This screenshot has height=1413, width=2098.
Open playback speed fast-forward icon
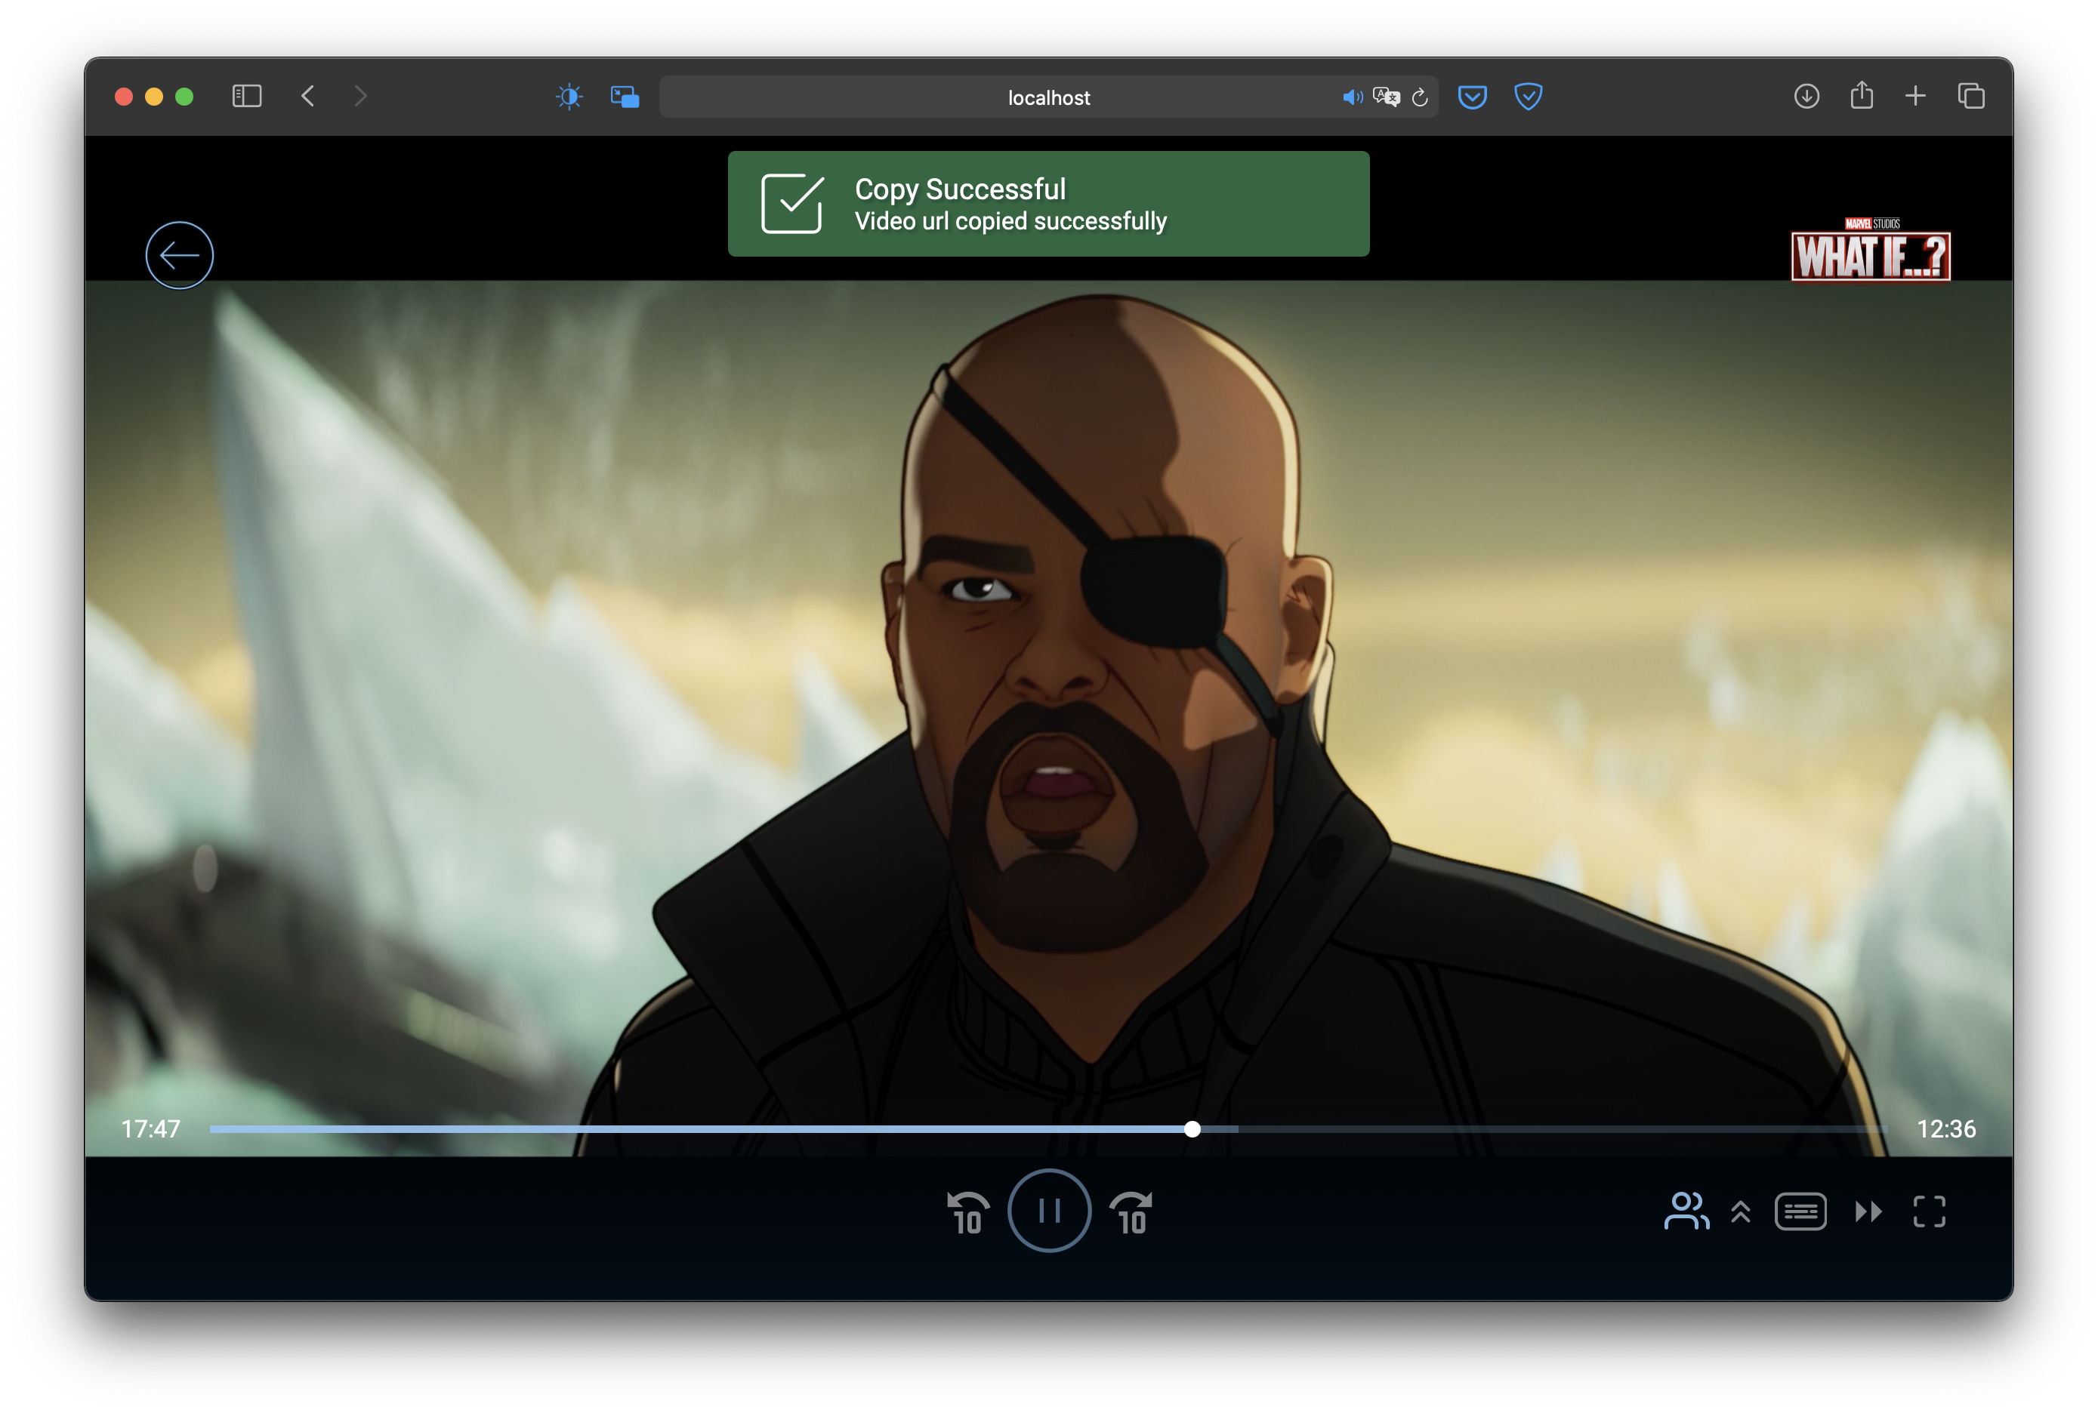[1867, 1211]
